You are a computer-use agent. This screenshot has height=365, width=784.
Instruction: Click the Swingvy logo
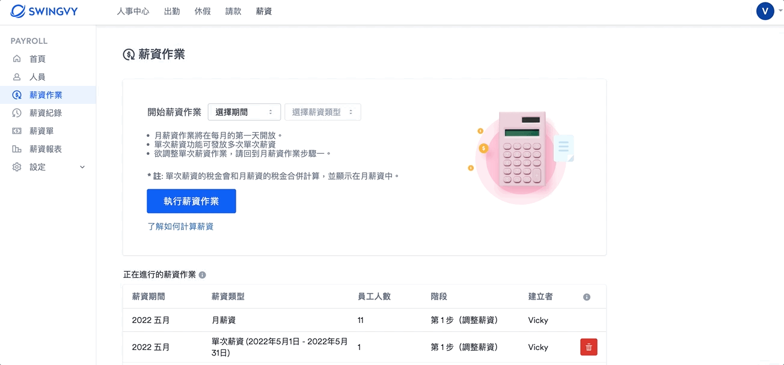44,11
